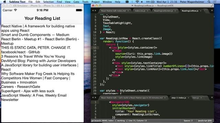Open '3 Reasons to Travel While You're Young' row
The width and height of the screenshot is (220, 123).
pos(33,56)
